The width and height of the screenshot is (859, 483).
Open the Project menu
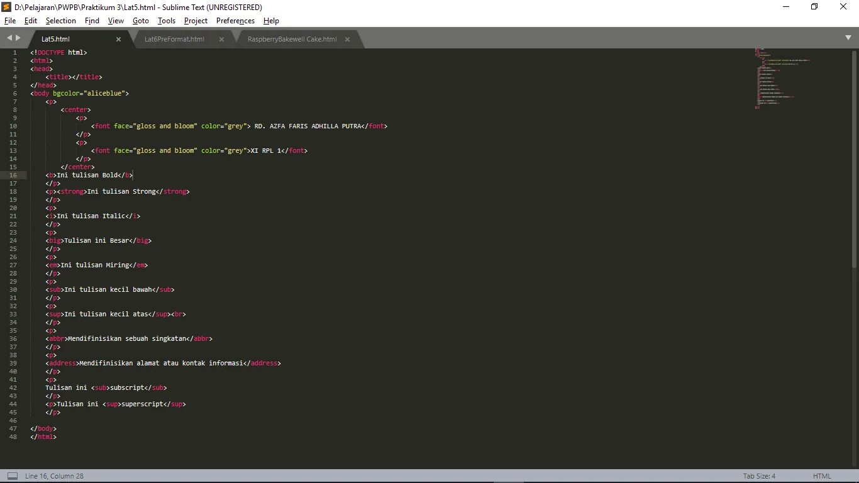click(196, 21)
